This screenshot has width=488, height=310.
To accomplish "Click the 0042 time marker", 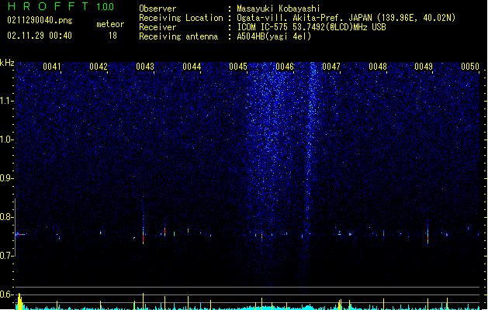I will 99,67.
